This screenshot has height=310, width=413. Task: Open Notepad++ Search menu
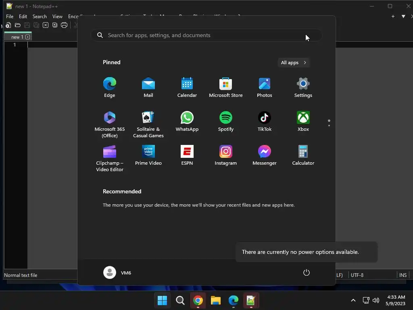40,16
